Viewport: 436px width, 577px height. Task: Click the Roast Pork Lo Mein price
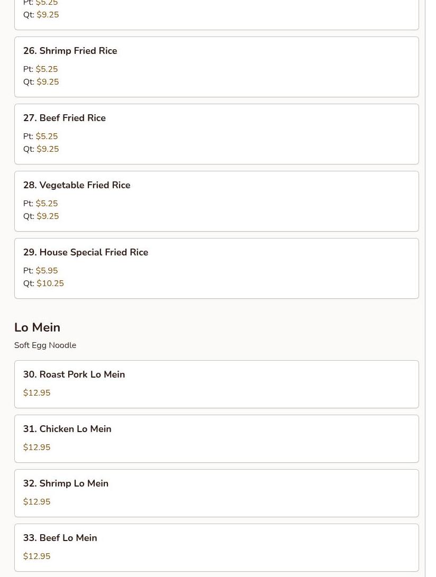(x=37, y=393)
